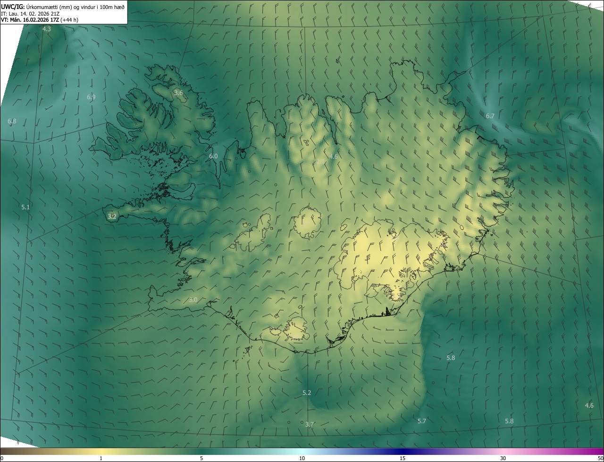Viewport: 604px width, 462px height.
Task: Click the colorbar tick label '0'
Action: pos(1,458)
